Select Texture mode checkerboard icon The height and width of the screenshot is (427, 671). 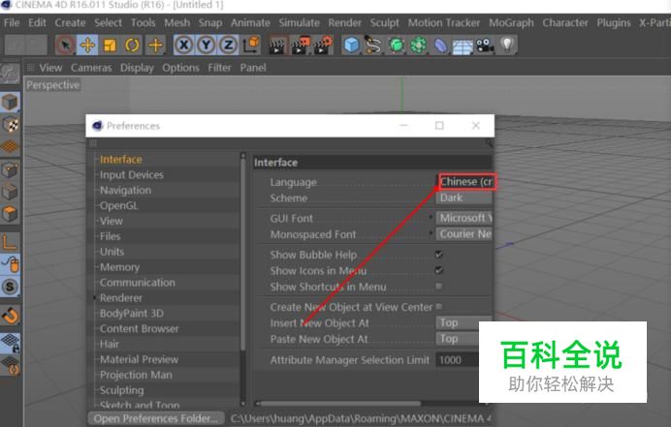[x=10, y=124]
